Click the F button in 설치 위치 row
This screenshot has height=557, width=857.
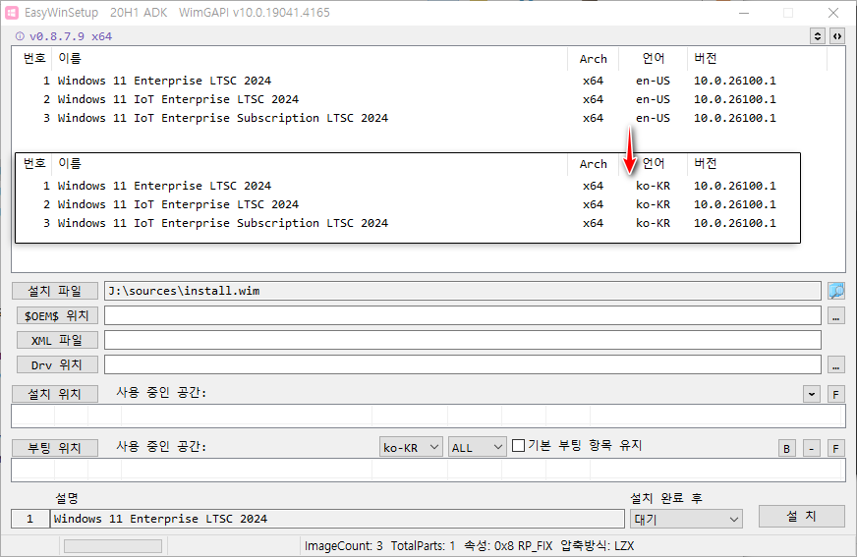(835, 394)
